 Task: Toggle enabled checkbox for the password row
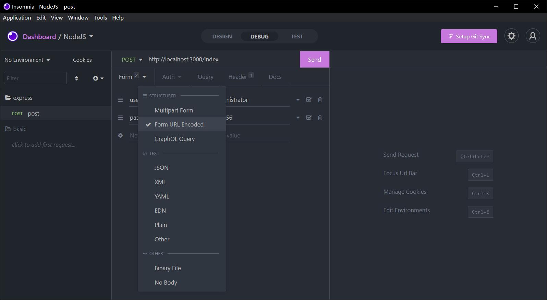click(x=309, y=118)
